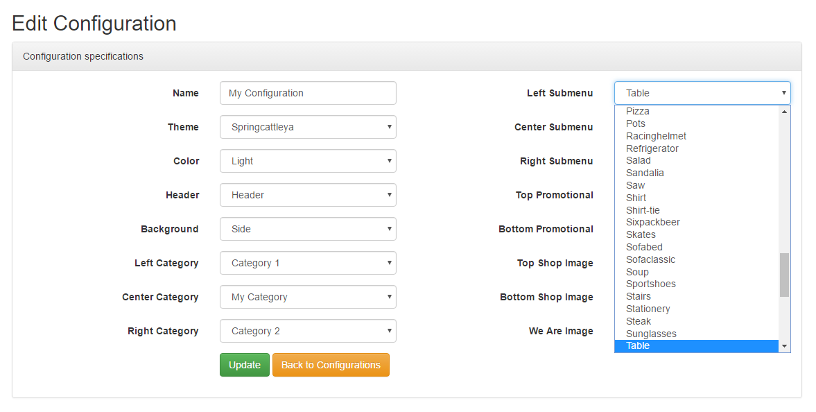Expand the Header dropdown
Image resolution: width=816 pixels, height=412 pixels.
click(x=308, y=195)
